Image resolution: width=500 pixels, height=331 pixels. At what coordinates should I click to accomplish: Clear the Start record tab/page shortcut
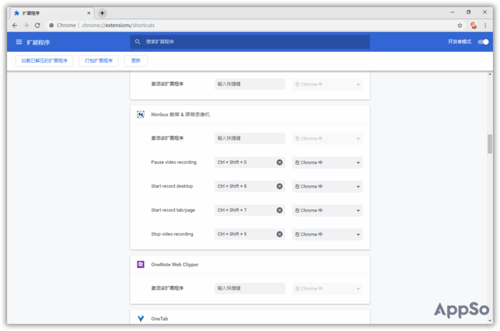coord(279,210)
